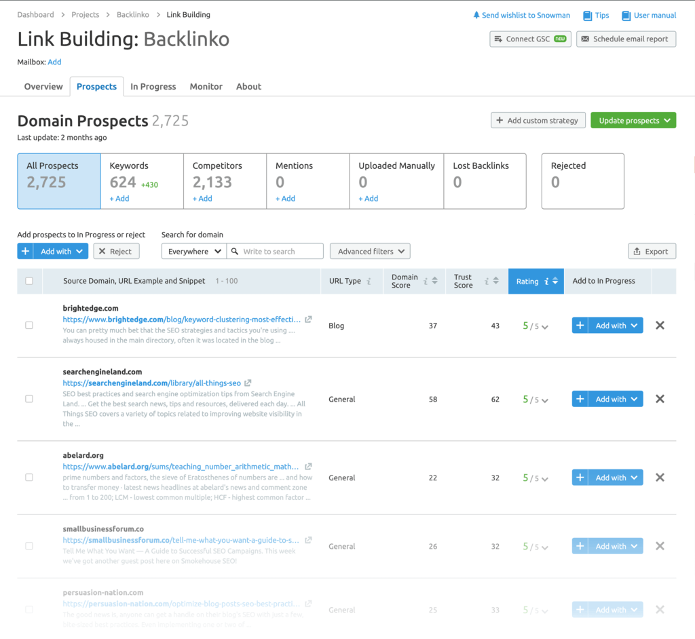The image size is (695, 639).
Task: Open the brightedge.com URL in new tab icon
Action: point(308,317)
